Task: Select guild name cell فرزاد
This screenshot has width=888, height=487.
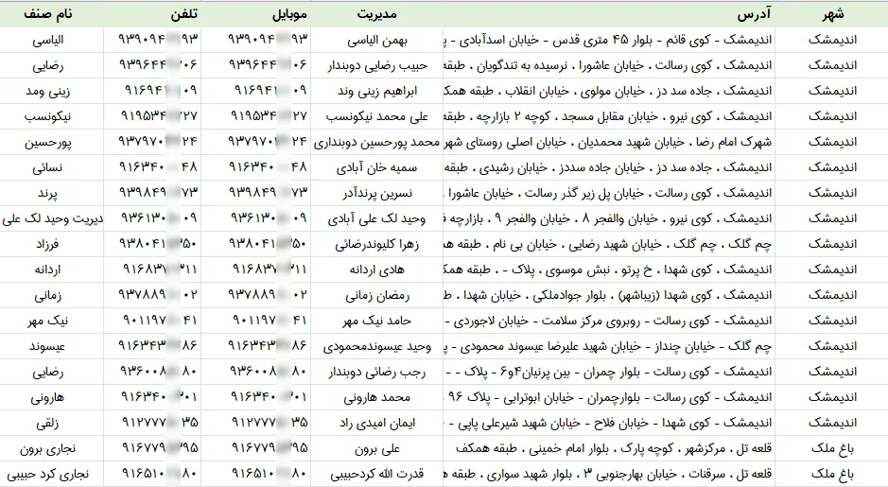Action: (51, 244)
